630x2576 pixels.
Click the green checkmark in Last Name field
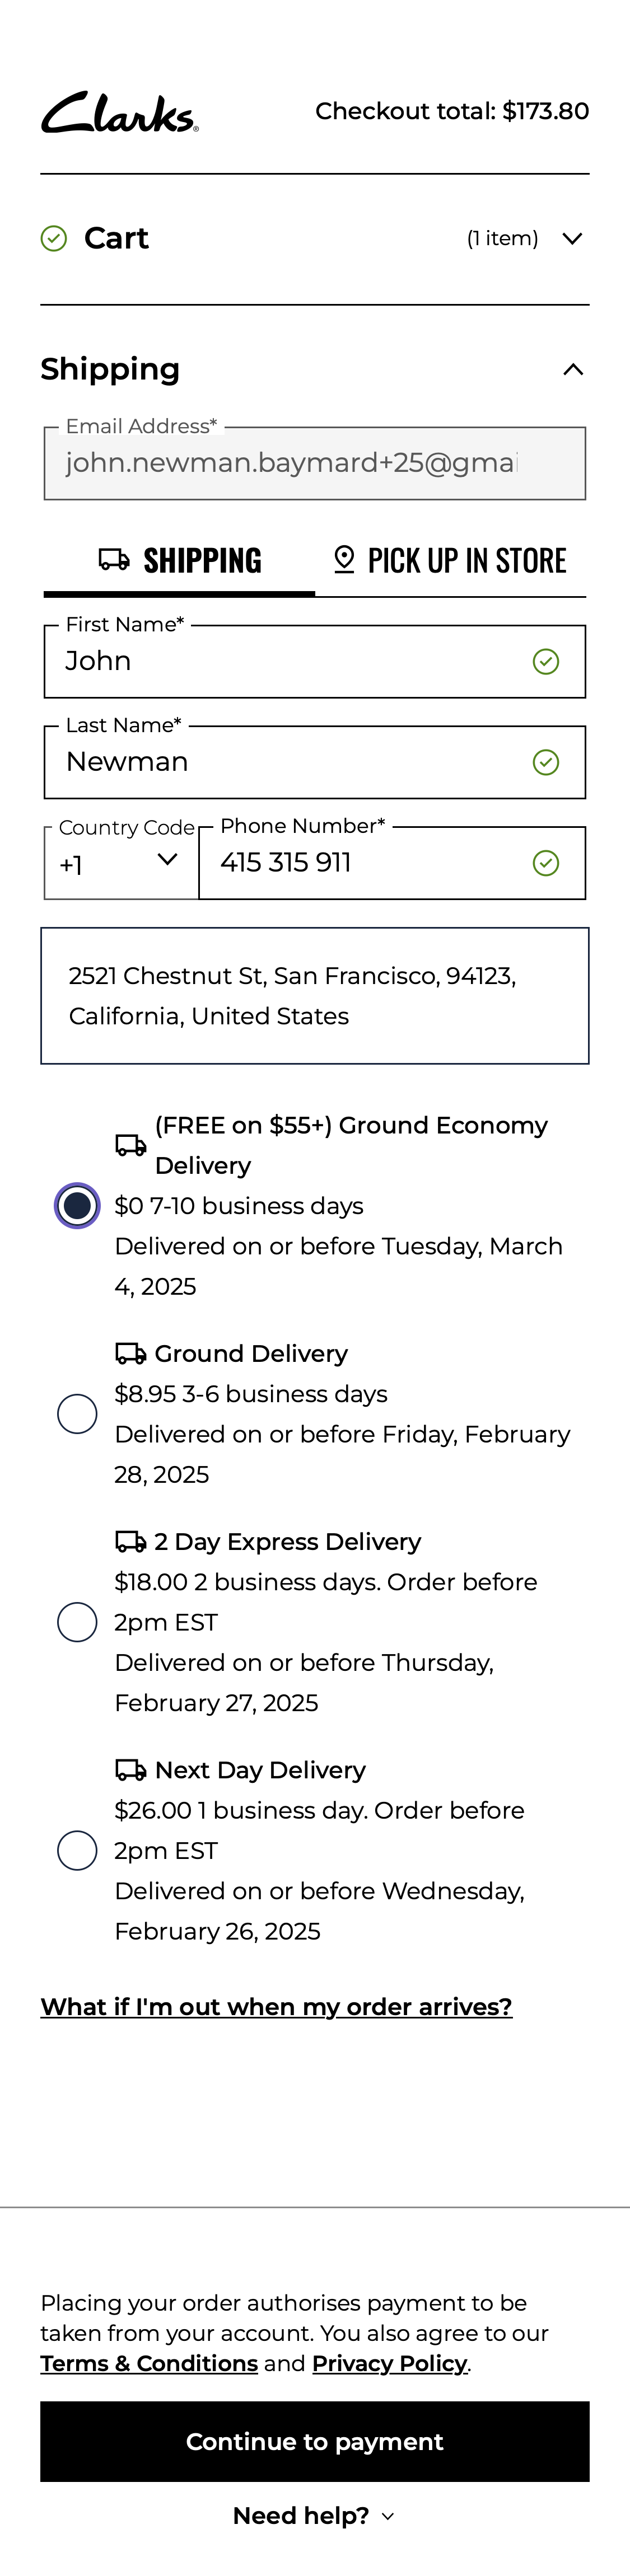click(546, 763)
